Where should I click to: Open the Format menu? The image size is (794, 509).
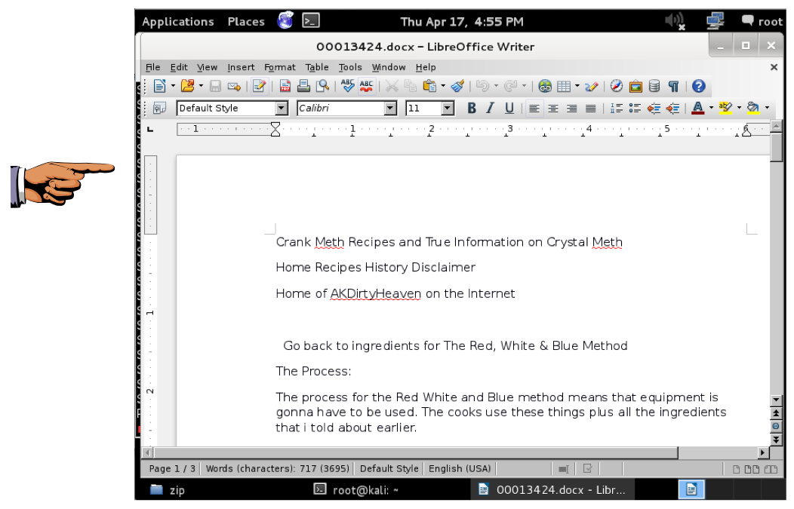click(x=279, y=67)
